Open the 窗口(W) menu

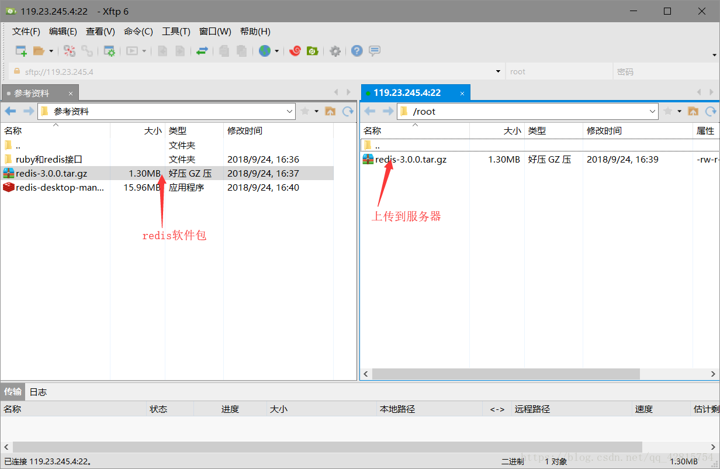pyautogui.click(x=215, y=32)
